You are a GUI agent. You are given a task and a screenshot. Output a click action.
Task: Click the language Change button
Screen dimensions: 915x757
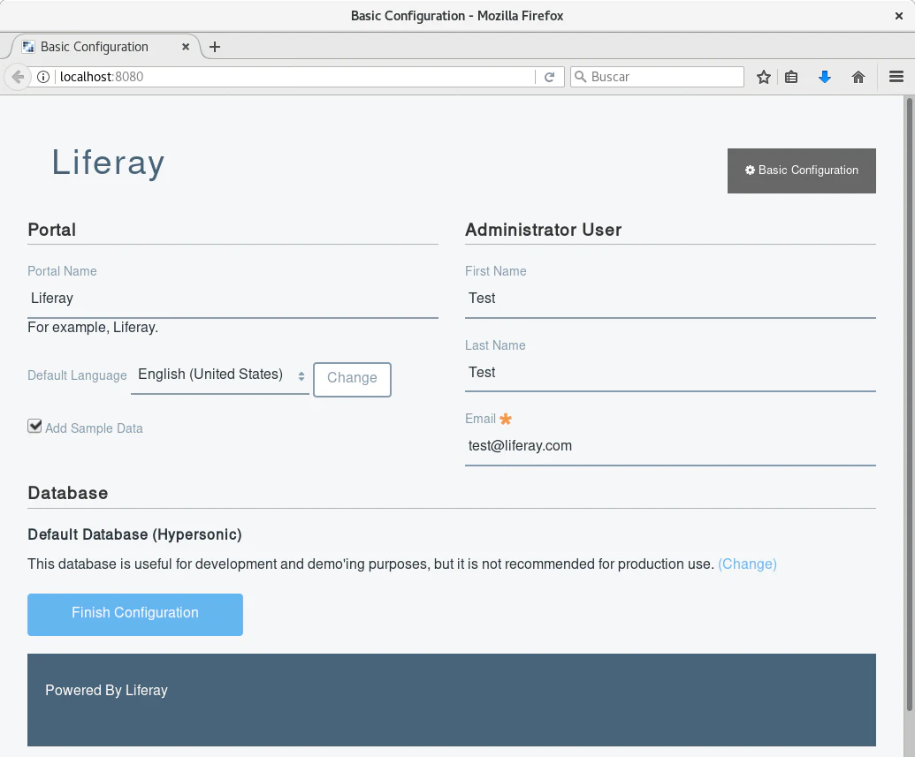352,379
